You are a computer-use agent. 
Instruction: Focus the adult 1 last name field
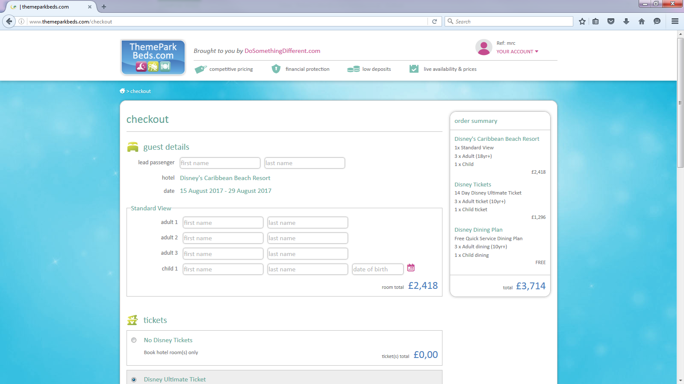coord(307,223)
